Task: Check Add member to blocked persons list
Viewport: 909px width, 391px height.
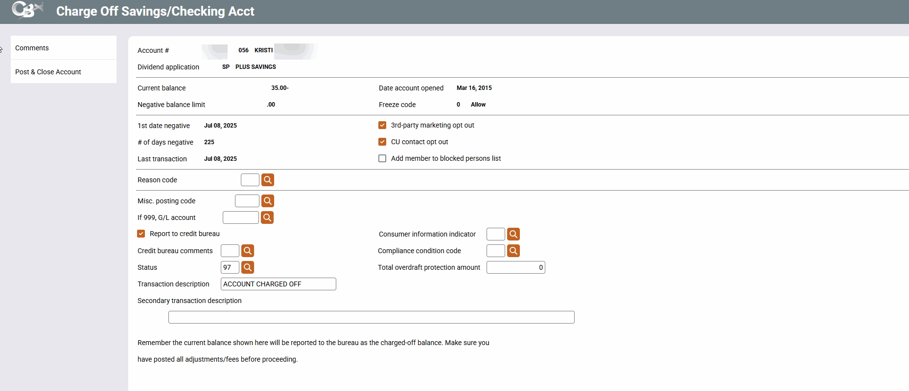Action: click(x=382, y=158)
